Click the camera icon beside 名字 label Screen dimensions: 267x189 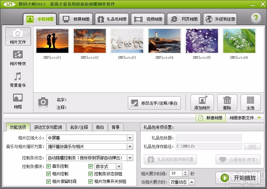click(x=43, y=102)
